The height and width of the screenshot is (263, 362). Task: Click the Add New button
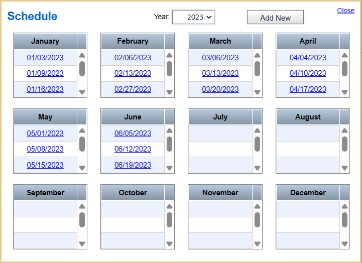pos(275,17)
